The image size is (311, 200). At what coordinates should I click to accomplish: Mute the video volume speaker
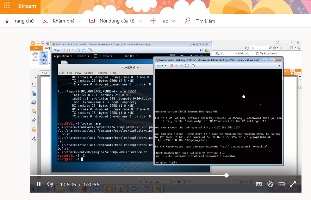pos(50,184)
